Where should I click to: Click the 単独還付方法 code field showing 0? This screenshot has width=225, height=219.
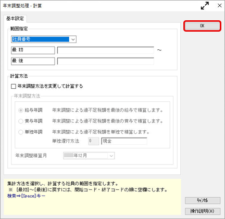pos(94,141)
